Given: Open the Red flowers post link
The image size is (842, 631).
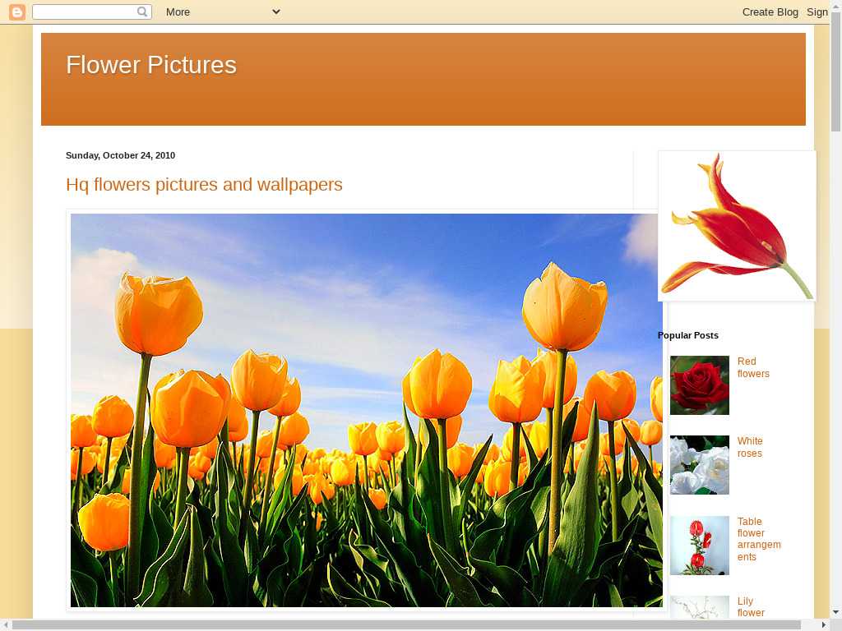Looking at the screenshot, I should click(x=752, y=367).
